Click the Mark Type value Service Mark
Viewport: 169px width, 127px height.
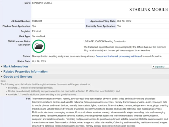(x=39, y=36)
